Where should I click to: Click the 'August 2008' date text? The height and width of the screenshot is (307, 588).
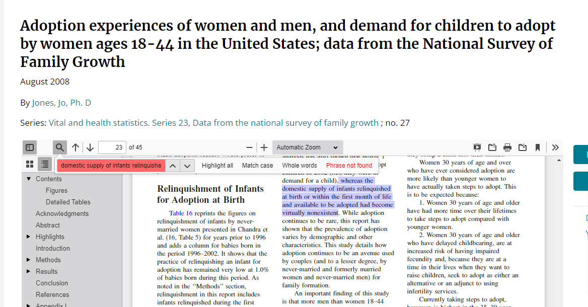(45, 82)
